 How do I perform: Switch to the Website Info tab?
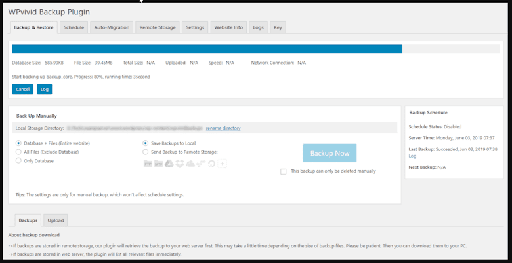(x=228, y=27)
